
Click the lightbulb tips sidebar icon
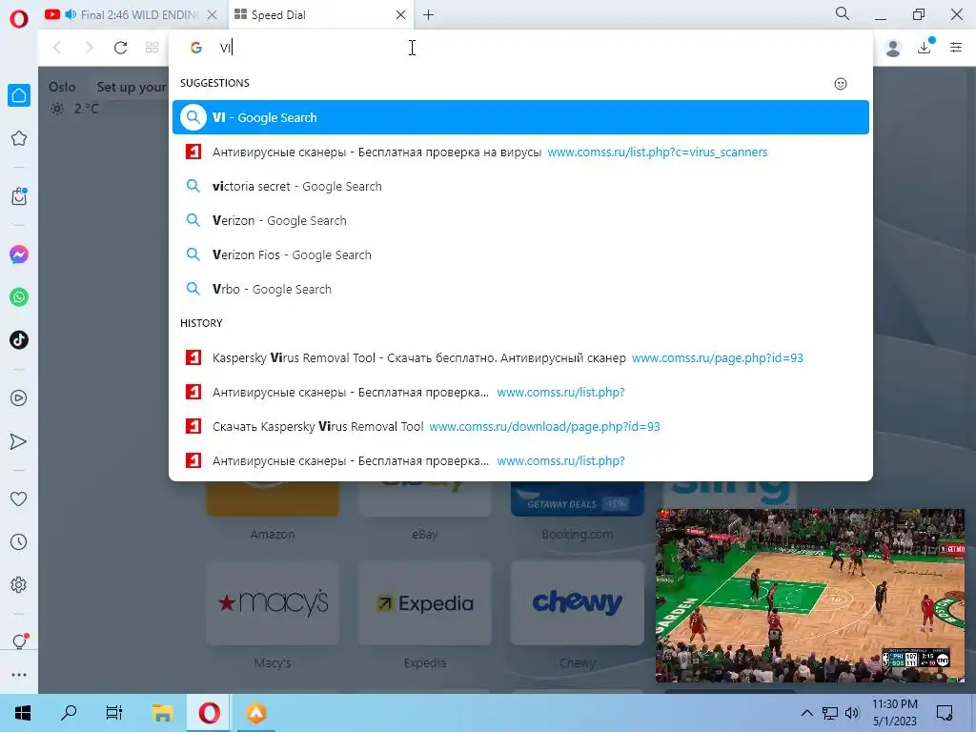point(19,641)
